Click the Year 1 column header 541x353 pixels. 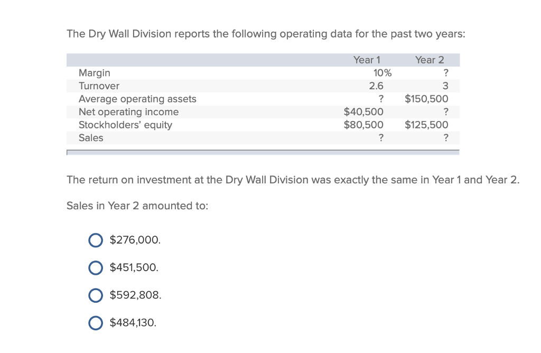pos(367,60)
